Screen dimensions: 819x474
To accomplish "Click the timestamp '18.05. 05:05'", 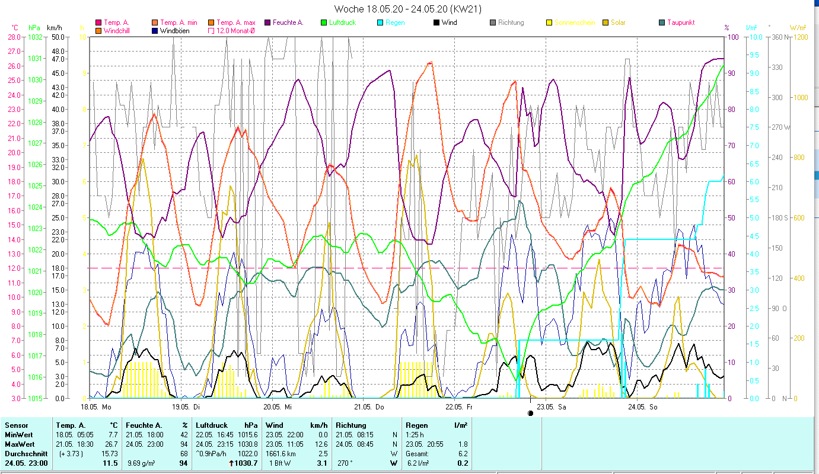I will pyautogui.click(x=74, y=435).
